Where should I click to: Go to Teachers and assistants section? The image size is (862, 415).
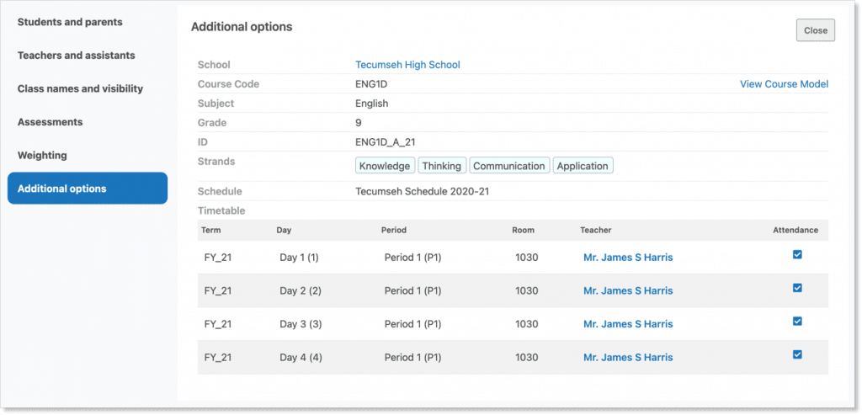coord(76,56)
